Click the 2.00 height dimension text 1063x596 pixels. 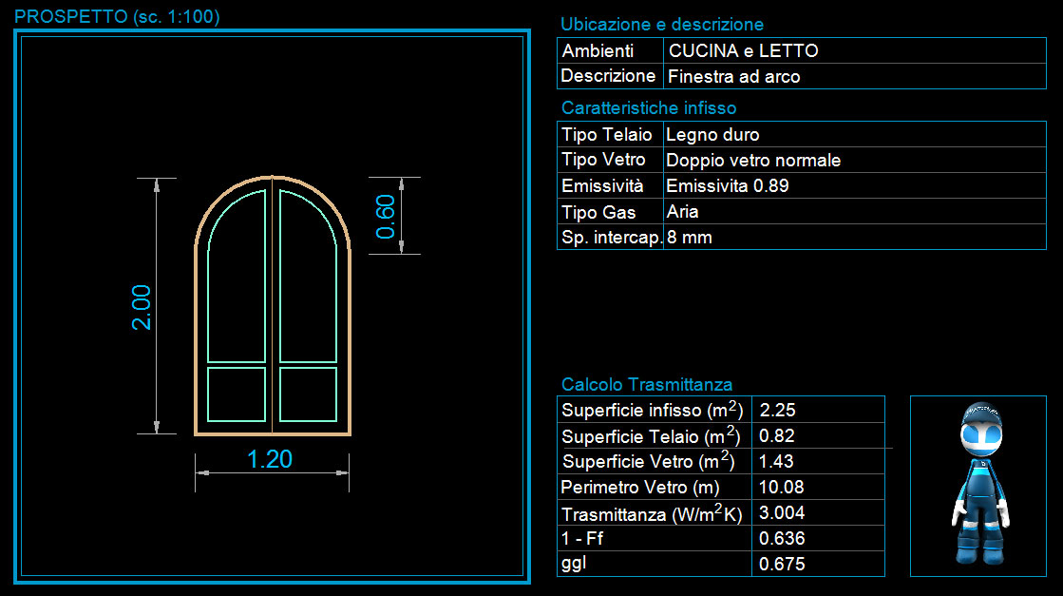[x=142, y=306]
